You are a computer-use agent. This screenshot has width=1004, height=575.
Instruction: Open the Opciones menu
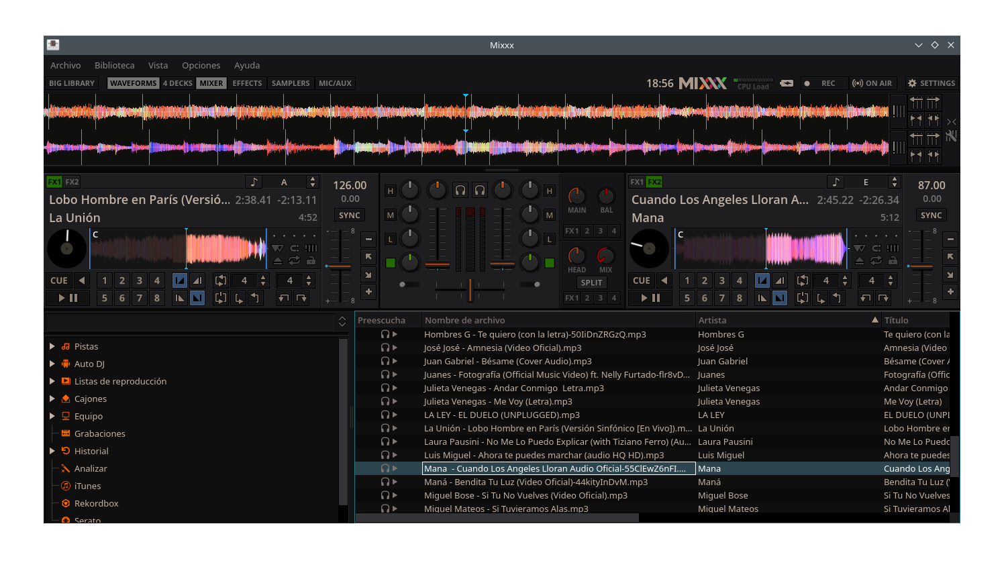(201, 65)
